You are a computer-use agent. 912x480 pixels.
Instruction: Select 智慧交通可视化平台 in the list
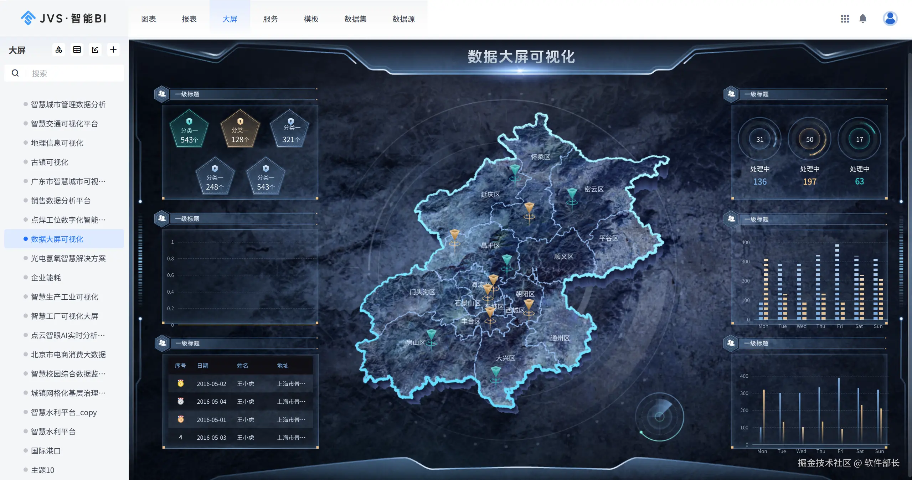coord(64,124)
